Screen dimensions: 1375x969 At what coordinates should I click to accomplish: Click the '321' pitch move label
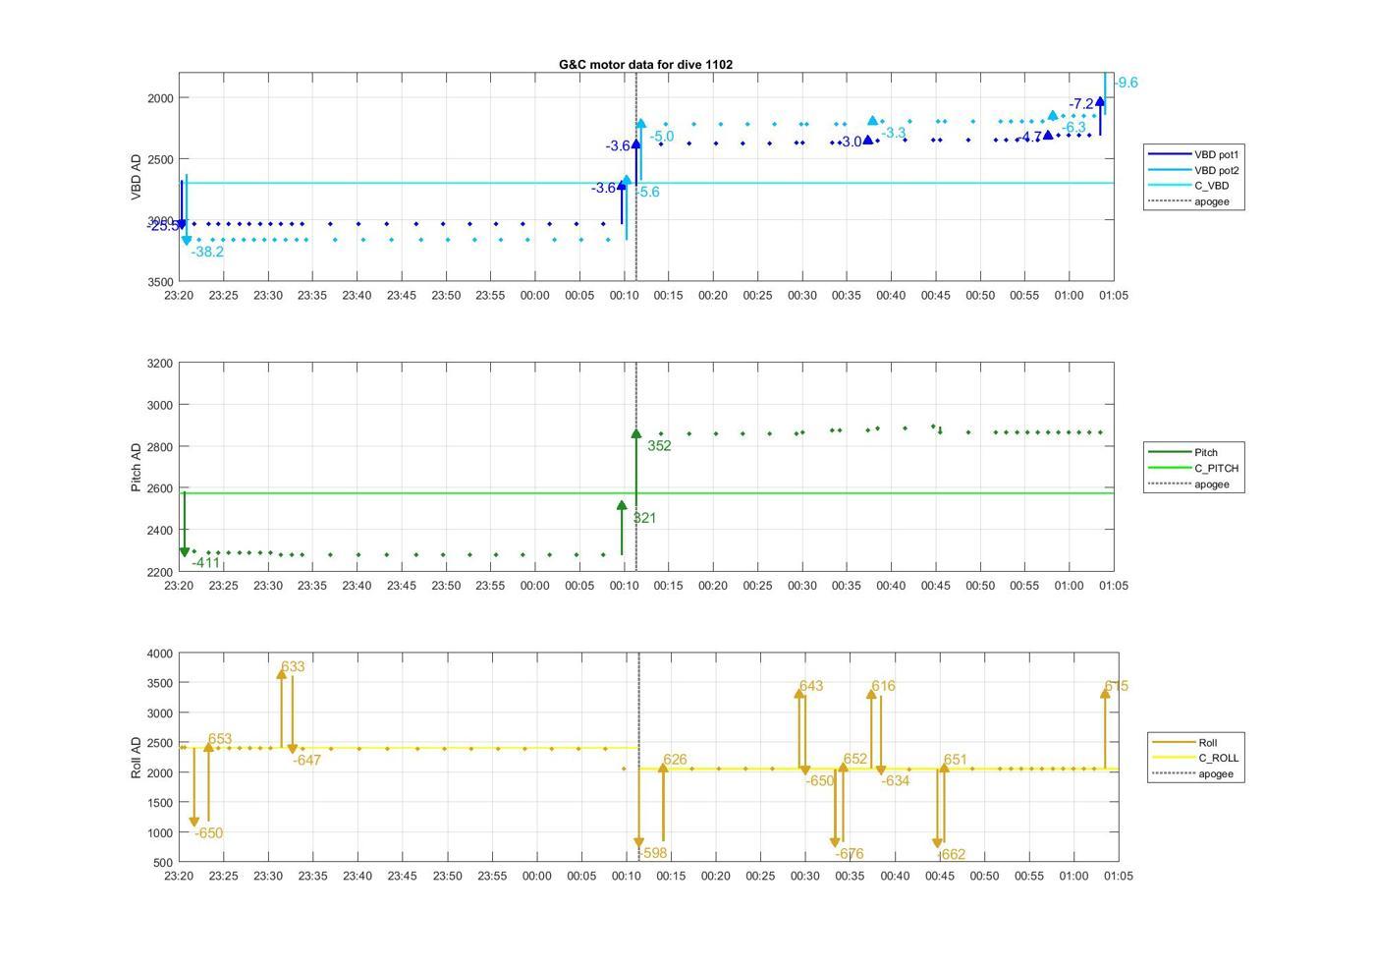click(x=644, y=518)
